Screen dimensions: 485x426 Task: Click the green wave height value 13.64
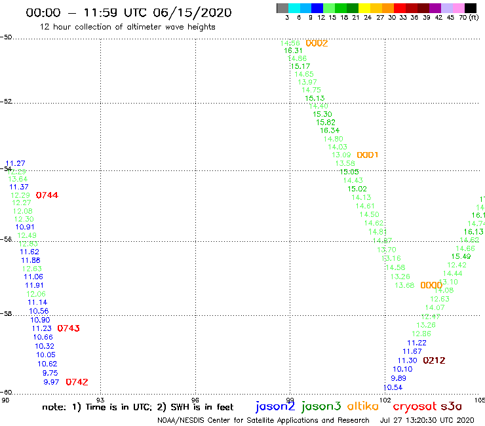click(x=18, y=179)
